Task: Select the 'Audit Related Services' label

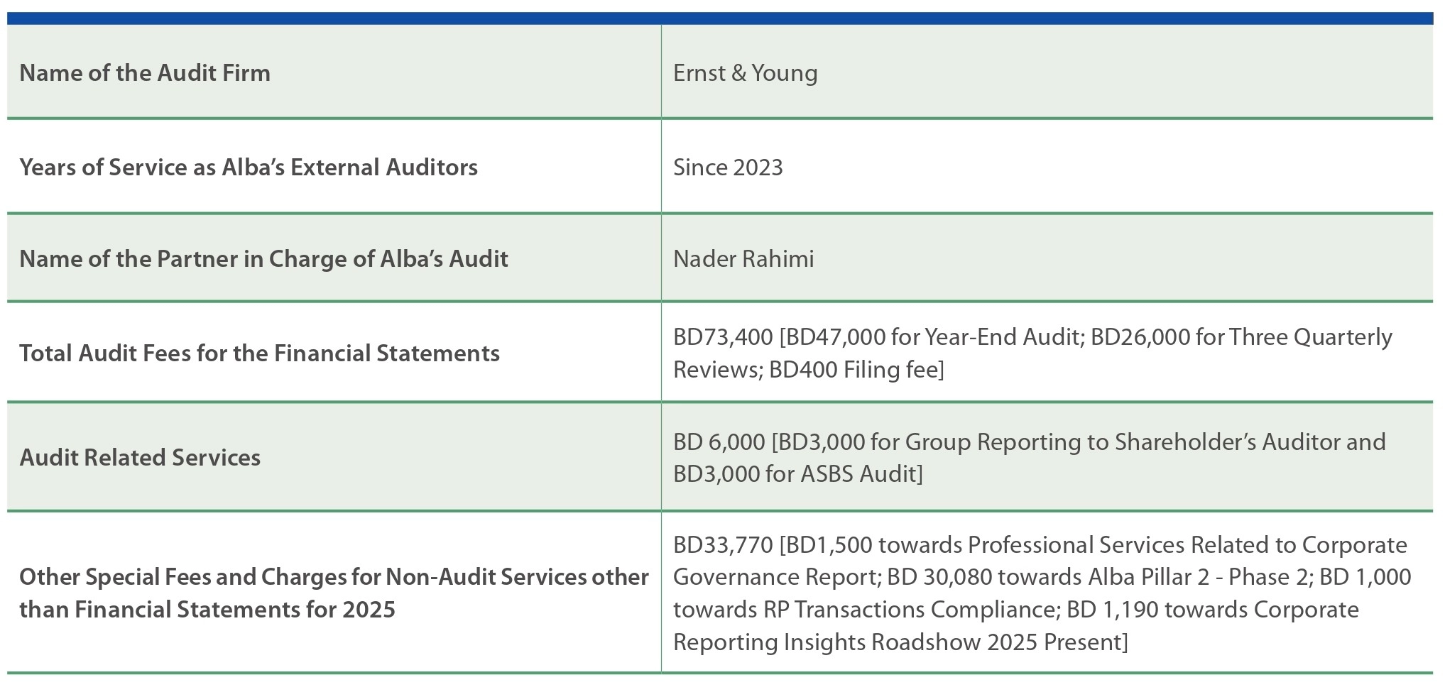Action: point(140,458)
